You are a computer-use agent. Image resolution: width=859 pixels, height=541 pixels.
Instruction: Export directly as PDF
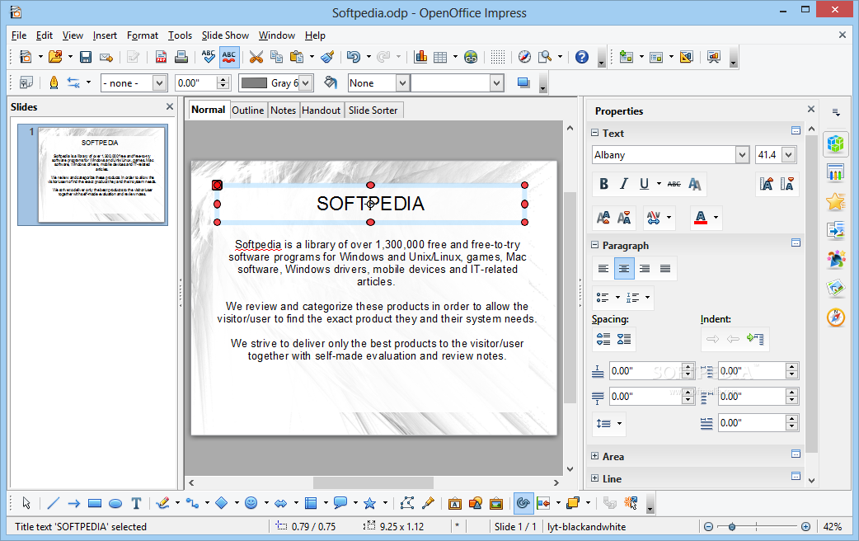click(x=161, y=57)
